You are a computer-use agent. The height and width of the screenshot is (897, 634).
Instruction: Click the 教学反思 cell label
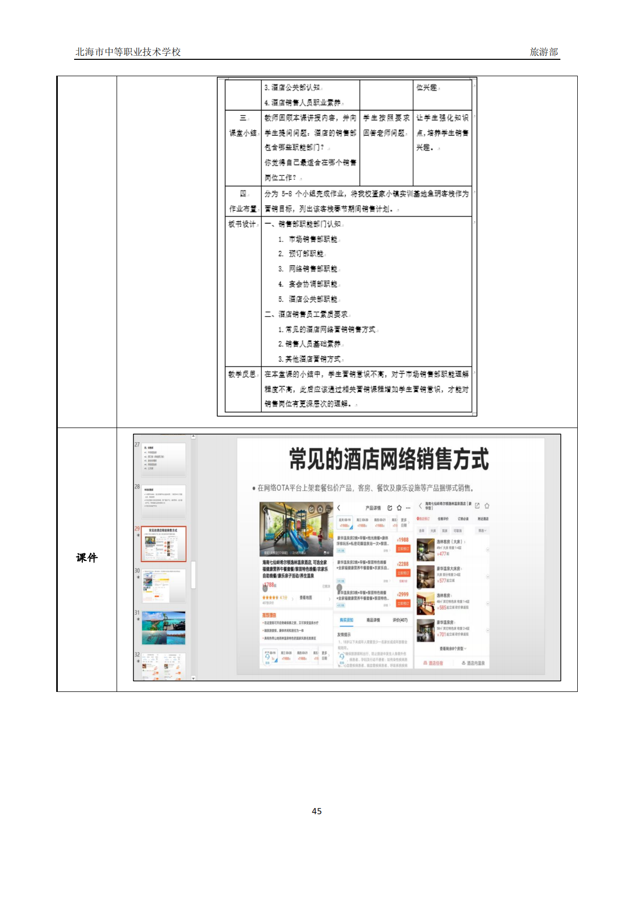click(241, 374)
